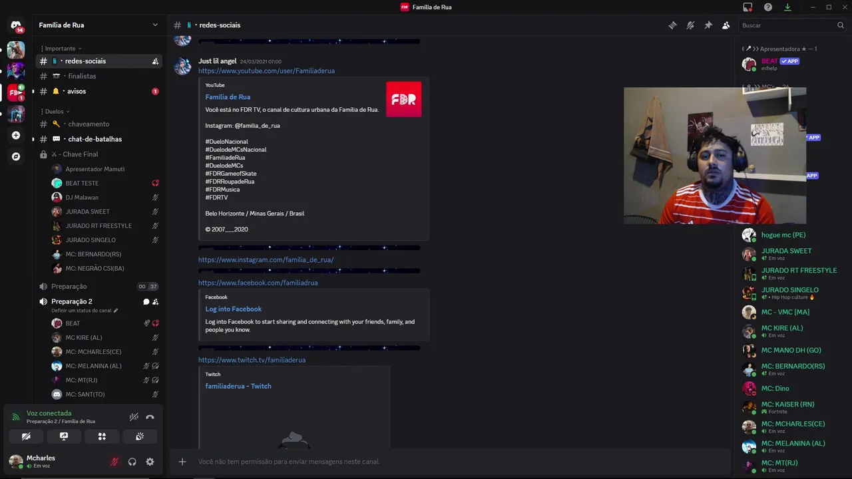Join the Preparação voice channel
Viewport: 852px width, 479px height.
99,287
